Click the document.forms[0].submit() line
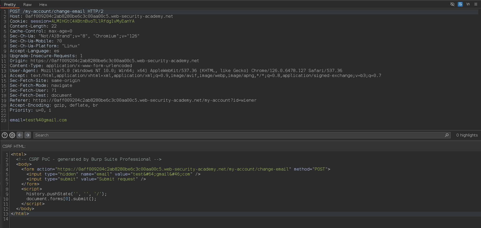Screen dimensions: 481x228 (61, 199)
